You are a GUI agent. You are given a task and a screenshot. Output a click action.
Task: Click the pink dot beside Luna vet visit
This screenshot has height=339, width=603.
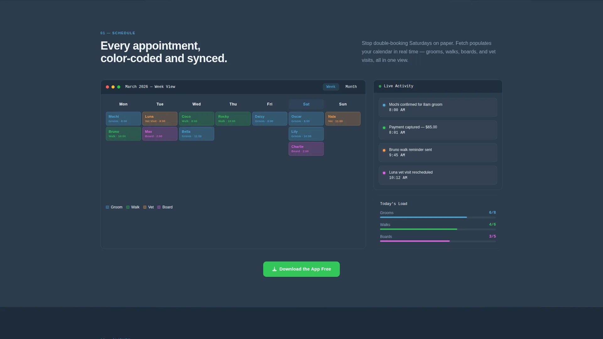click(384, 173)
